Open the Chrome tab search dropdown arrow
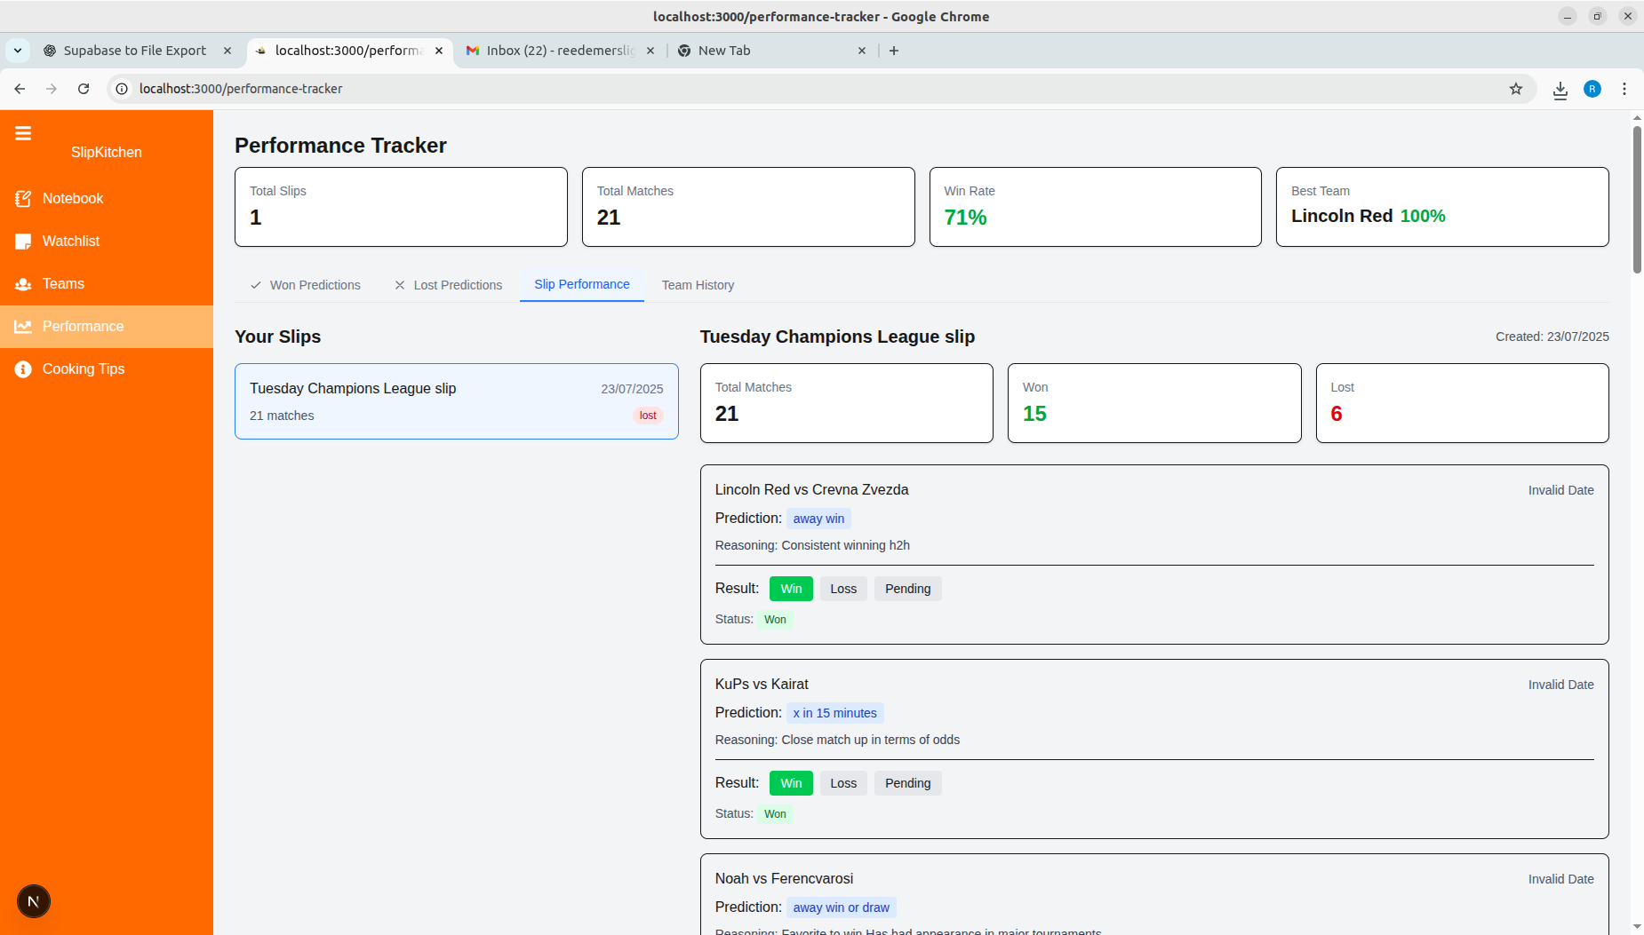 click(18, 51)
